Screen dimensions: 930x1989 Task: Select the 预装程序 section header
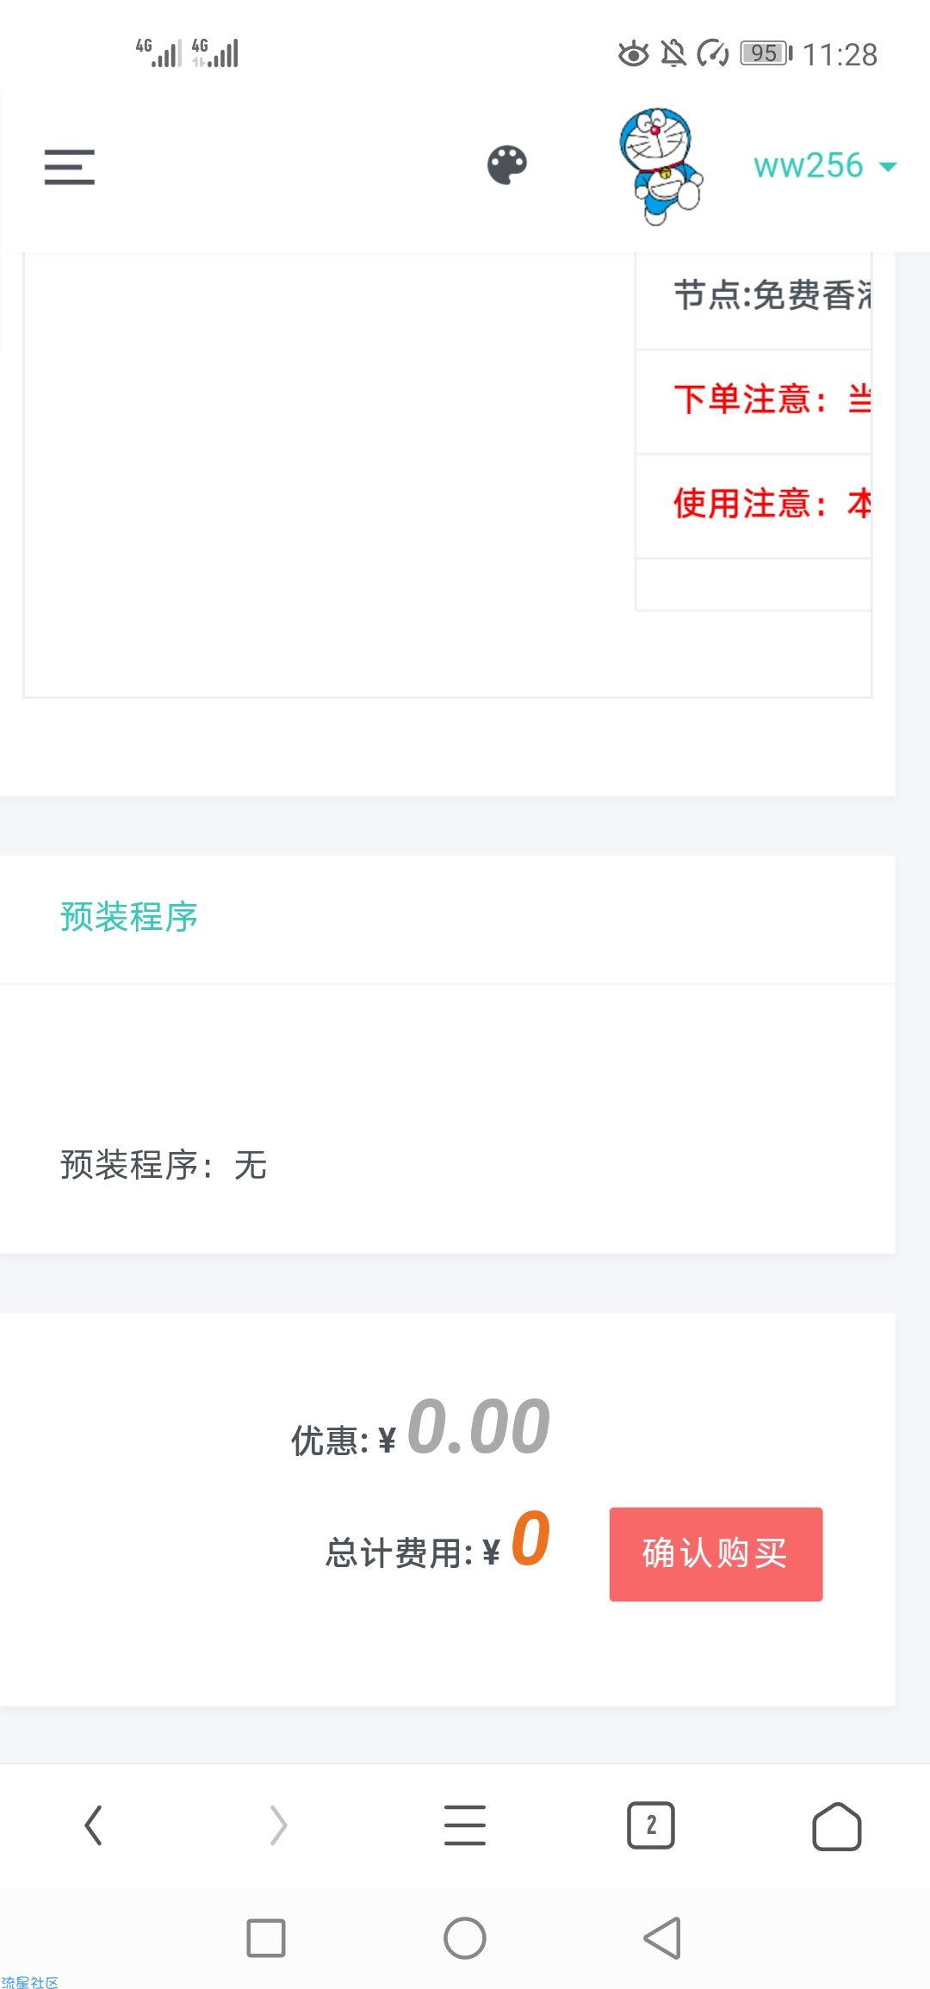[129, 917]
